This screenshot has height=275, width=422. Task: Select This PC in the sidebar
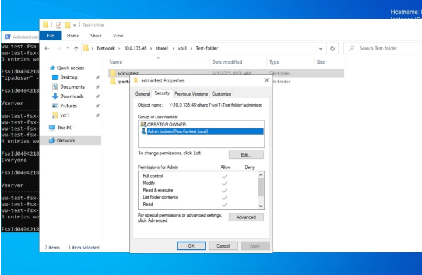coord(64,127)
